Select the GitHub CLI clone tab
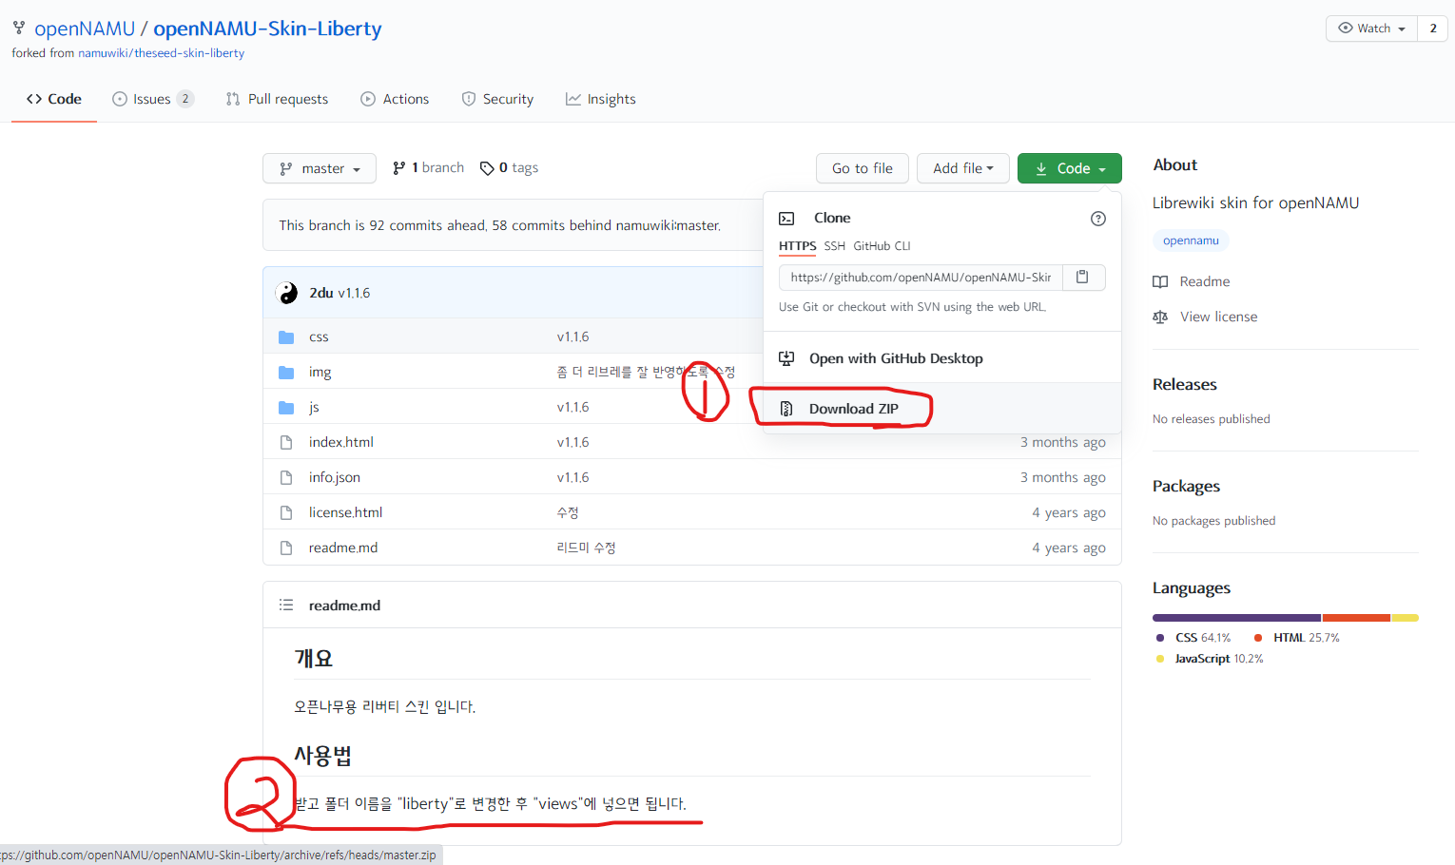The width and height of the screenshot is (1455, 865). [x=882, y=246]
